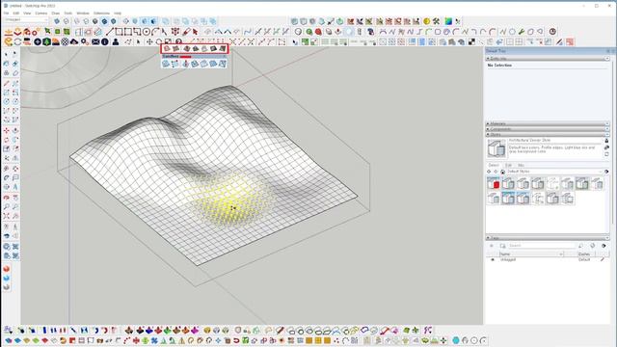Click the envelope icon in second toolbar row
The height and width of the screenshot is (347, 617).
click(x=95, y=41)
